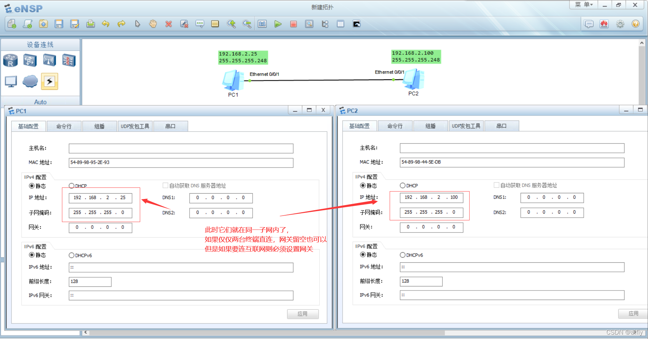This screenshot has width=648, height=339.
Task: Select DHCPv6 radio in PC2 window
Action: pos(403,255)
